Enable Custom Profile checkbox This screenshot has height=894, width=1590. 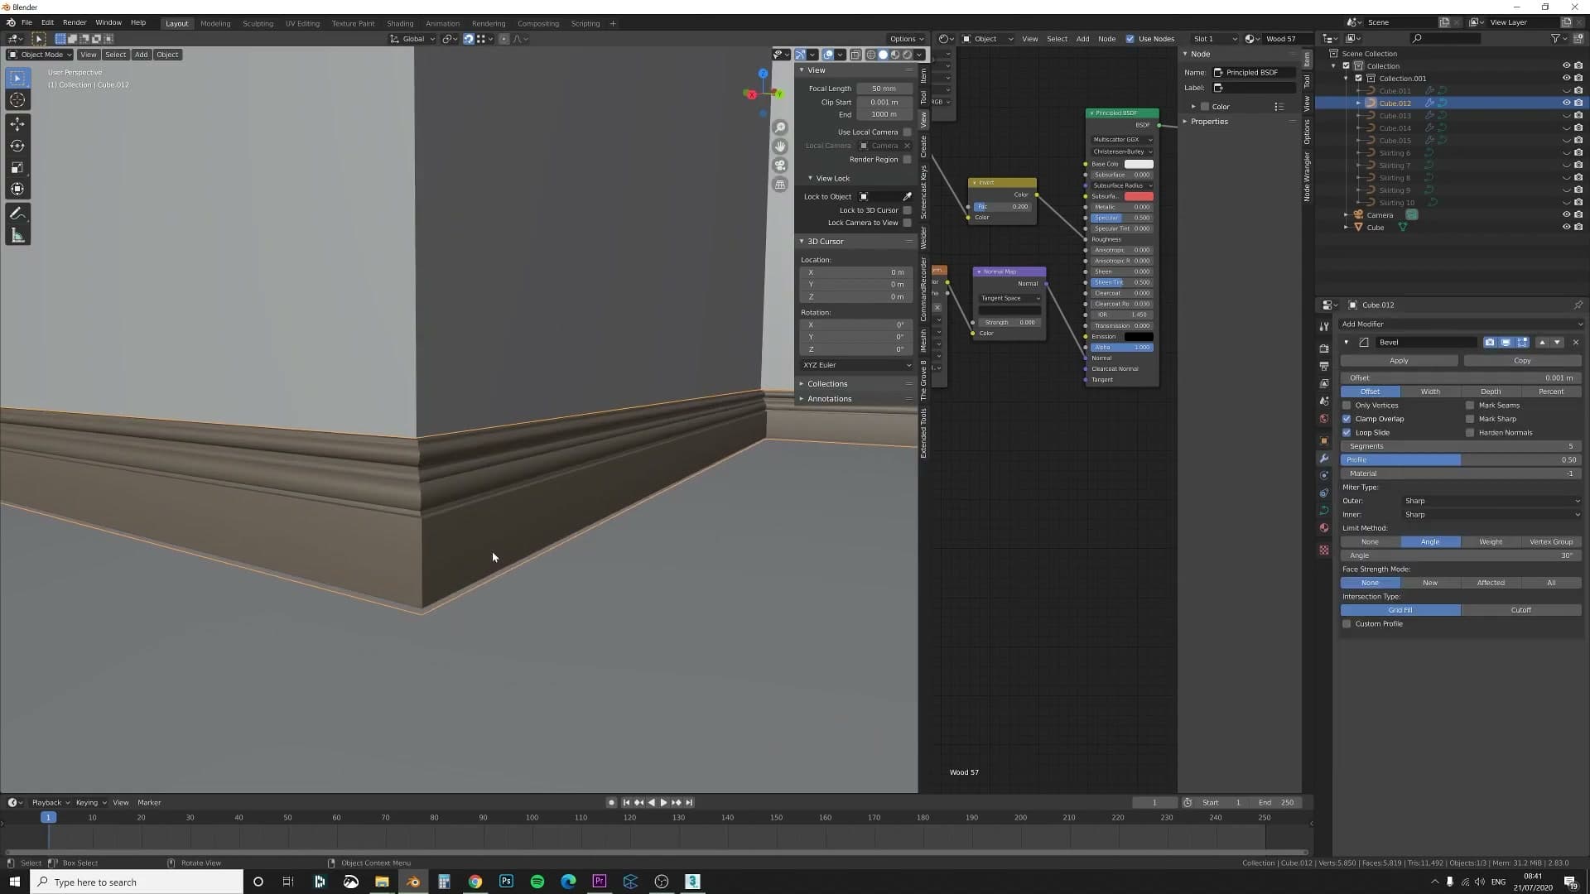coord(1347,624)
